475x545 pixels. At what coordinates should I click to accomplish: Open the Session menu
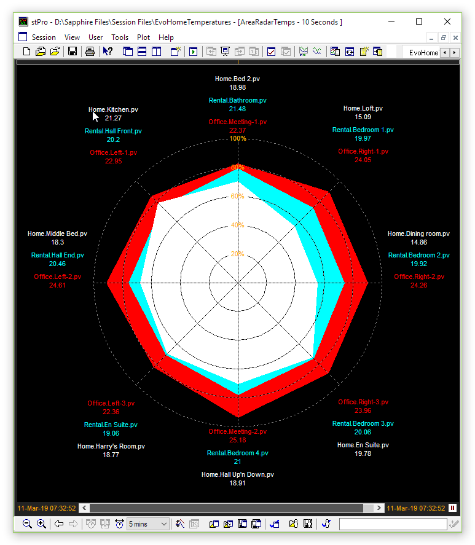tap(44, 37)
